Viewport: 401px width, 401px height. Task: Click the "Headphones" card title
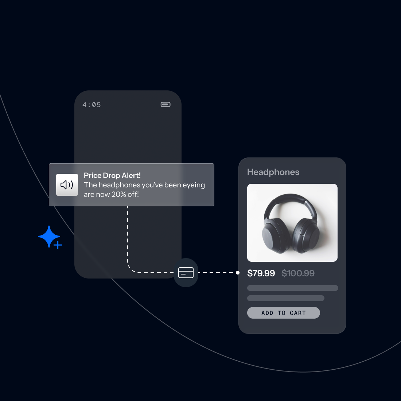(273, 172)
